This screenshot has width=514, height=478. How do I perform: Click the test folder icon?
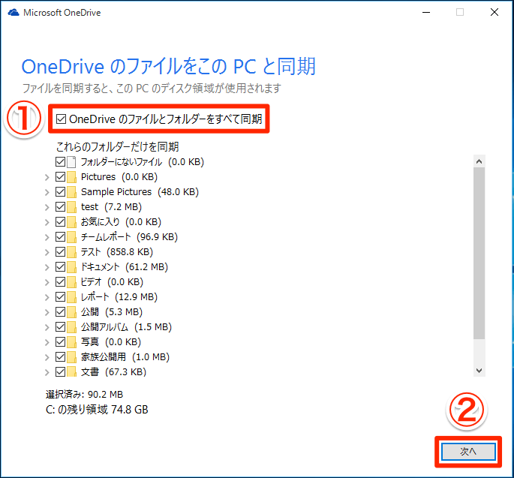click(71, 207)
